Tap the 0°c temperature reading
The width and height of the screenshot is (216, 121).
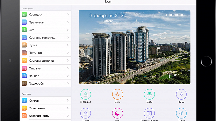coord(177,75)
